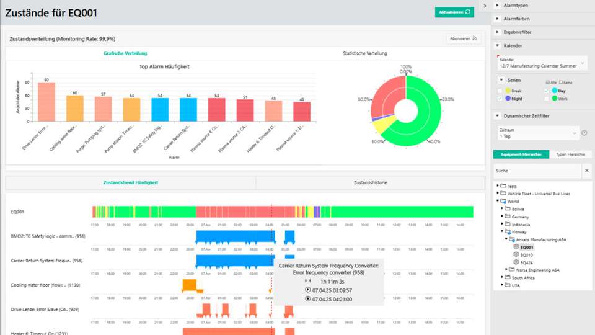The width and height of the screenshot is (595, 335).
Task: Click the yellow Break color swatch
Action: point(508,91)
